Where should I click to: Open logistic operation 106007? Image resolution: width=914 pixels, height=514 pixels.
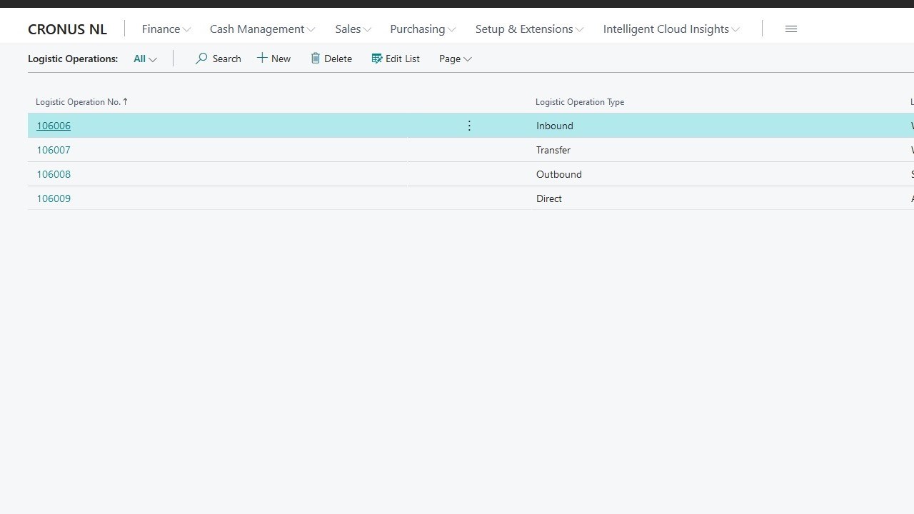coord(54,150)
